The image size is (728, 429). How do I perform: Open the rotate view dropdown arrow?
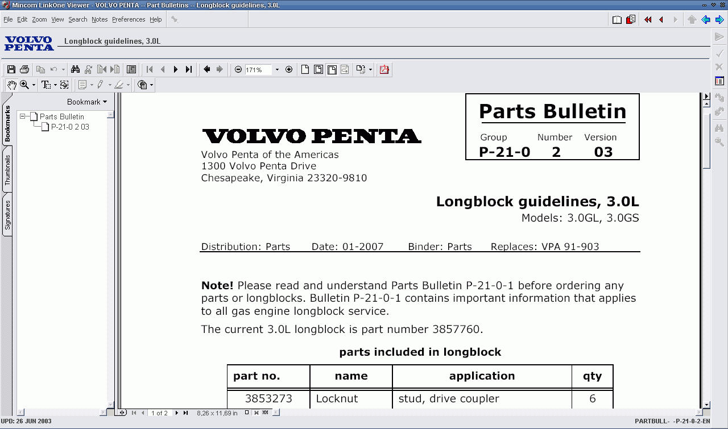[370, 69]
